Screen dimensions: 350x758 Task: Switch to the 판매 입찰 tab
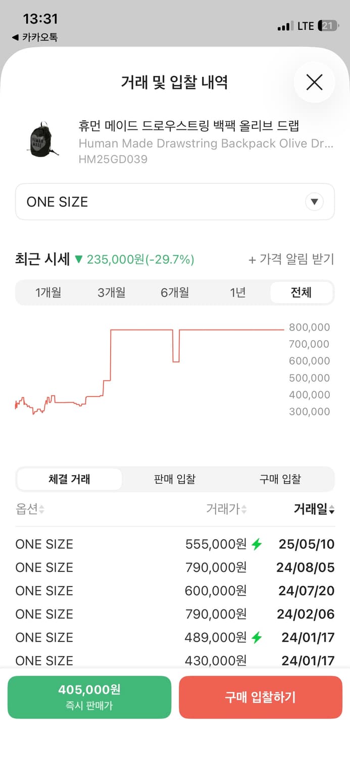pyautogui.click(x=174, y=479)
